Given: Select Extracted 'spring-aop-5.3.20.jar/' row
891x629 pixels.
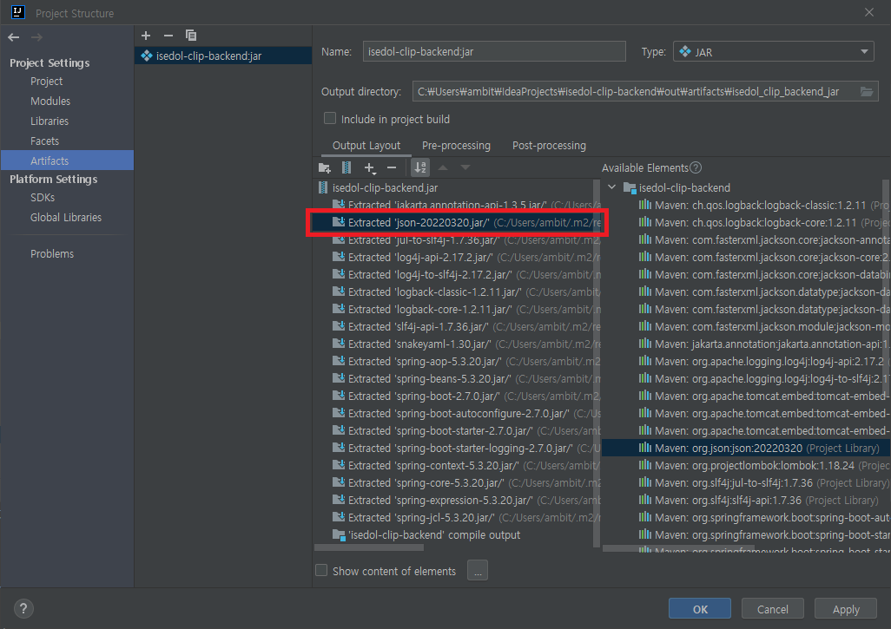Looking at the screenshot, I should tap(456, 361).
